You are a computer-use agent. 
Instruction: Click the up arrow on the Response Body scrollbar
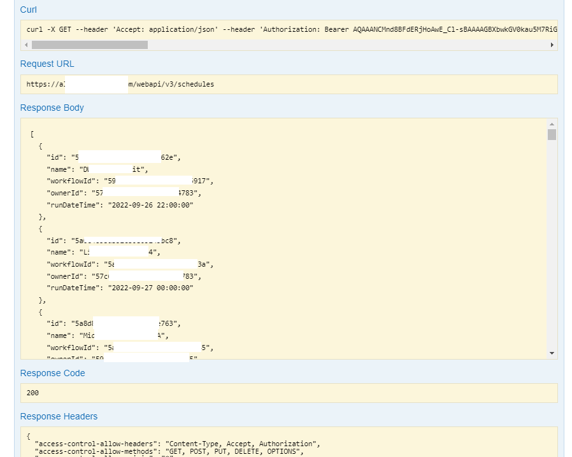point(552,125)
